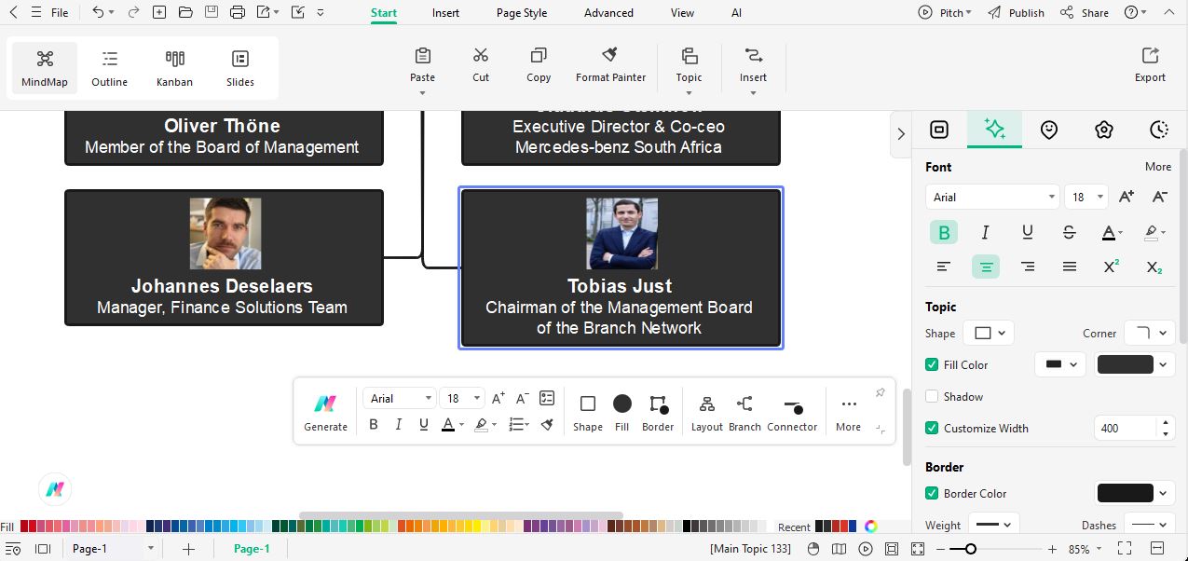Select the Johannes Deselaers topic box
Screen dimensions: 1188x561
(x=224, y=258)
